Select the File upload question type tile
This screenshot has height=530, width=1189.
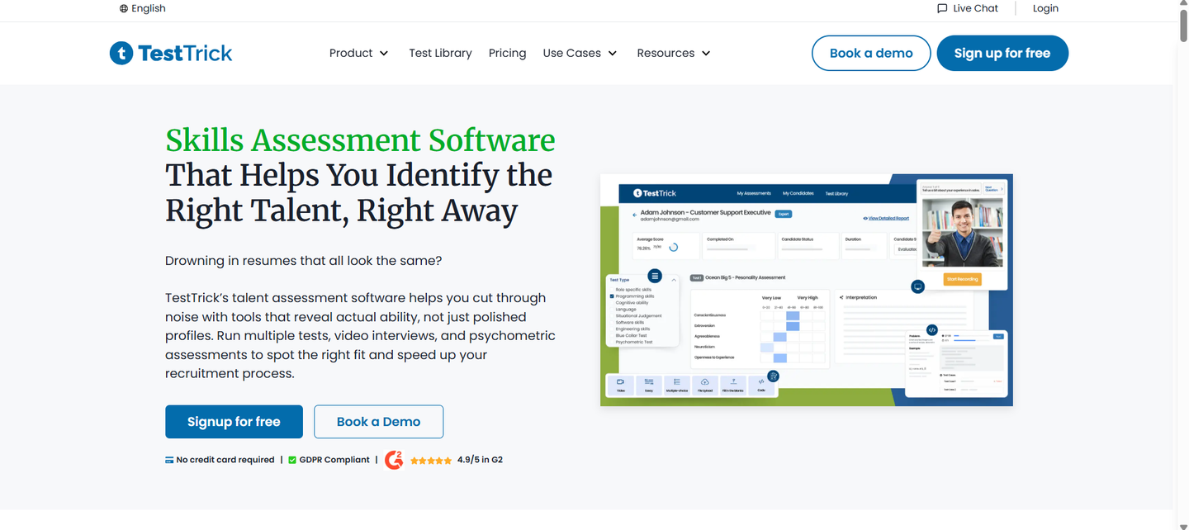[x=705, y=385]
